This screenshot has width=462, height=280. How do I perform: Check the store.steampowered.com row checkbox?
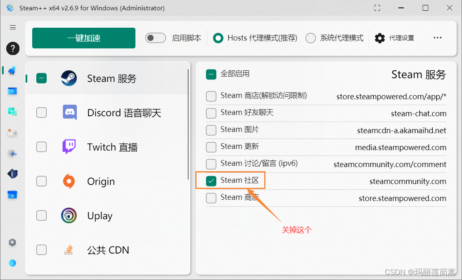coord(211,198)
